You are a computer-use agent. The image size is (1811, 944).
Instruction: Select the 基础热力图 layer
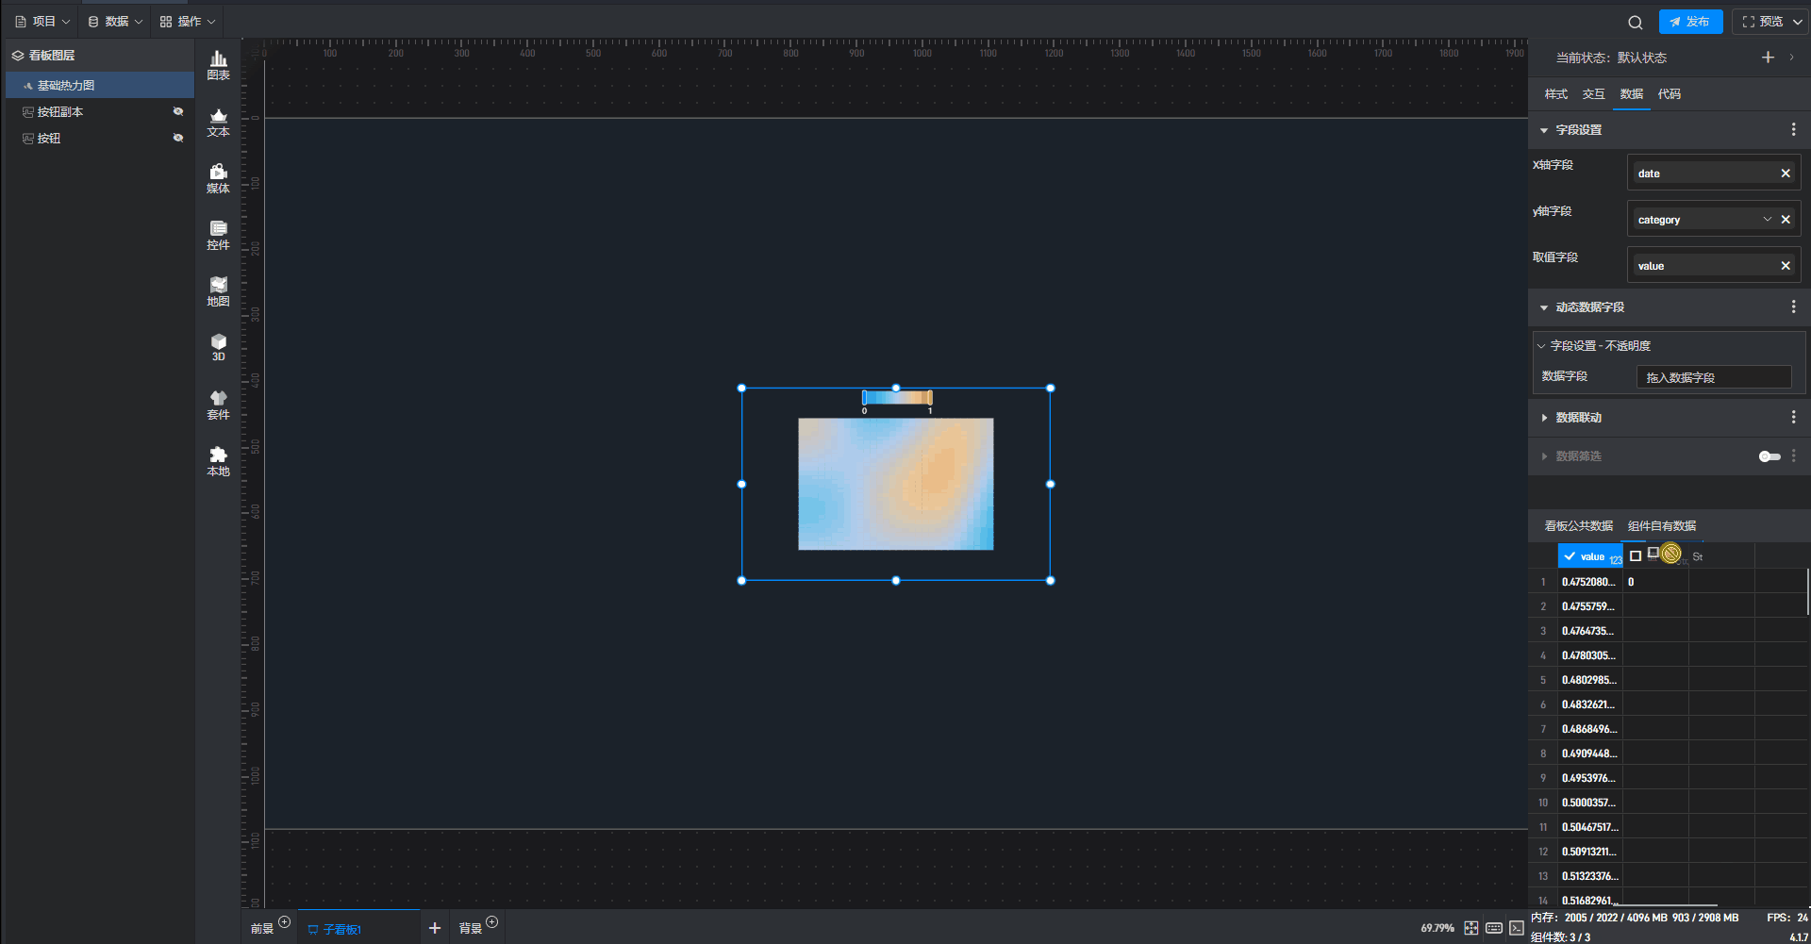(x=66, y=86)
